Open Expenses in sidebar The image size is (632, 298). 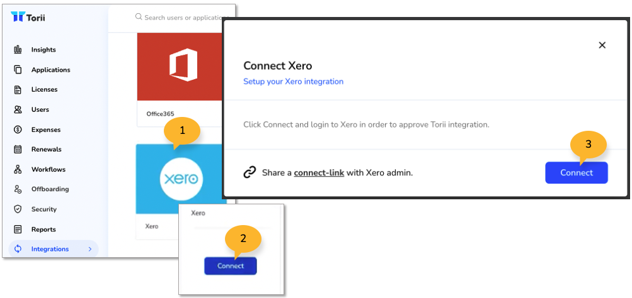pos(46,130)
